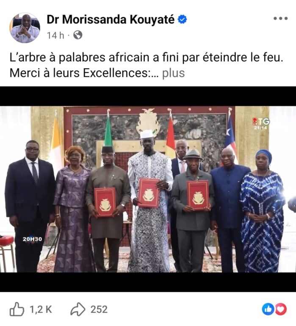Click the blue verified badge
Screen dimensions: 296x326
[182, 19]
